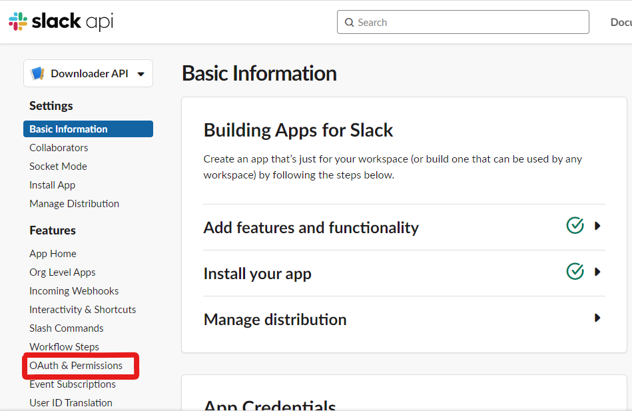This screenshot has height=411, width=632.
Task: Open Incoming Webhooks feature
Action: pyautogui.click(x=74, y=291)
